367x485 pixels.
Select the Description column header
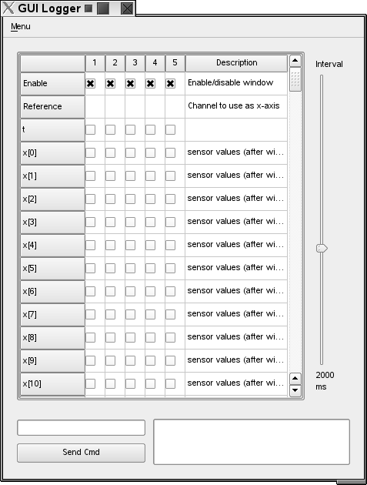[x=236, y=63]
